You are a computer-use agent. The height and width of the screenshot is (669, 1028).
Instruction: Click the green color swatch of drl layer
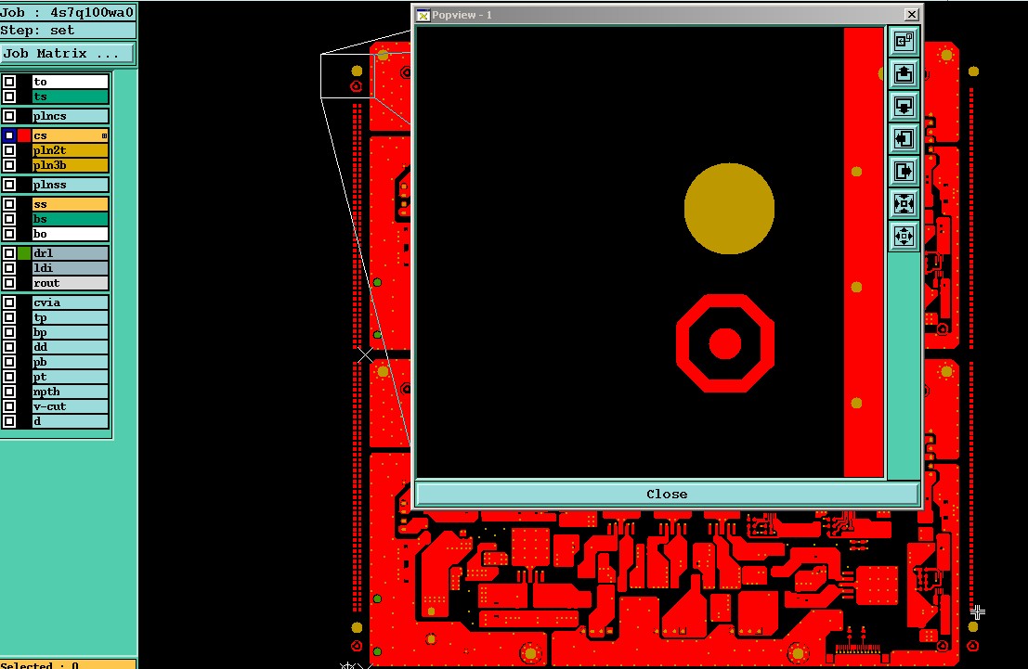click(x=24, y=253)
